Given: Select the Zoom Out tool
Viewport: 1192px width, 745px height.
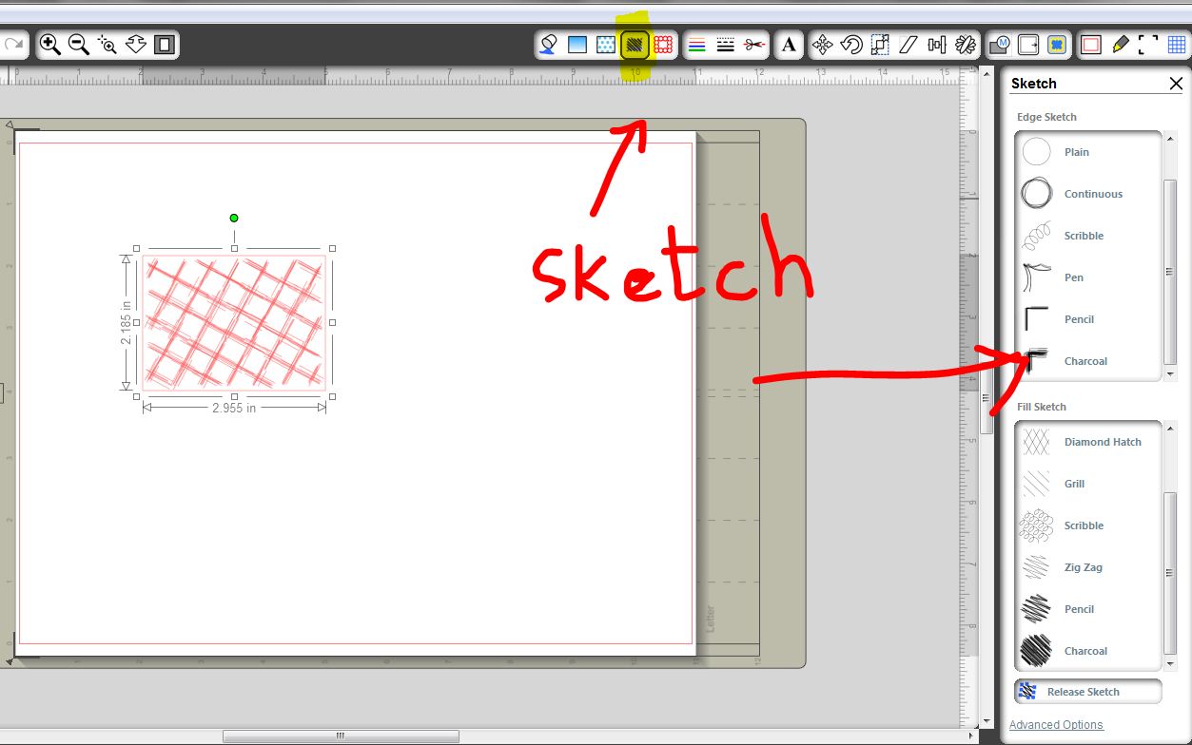Looking at the screenshot, I should [x=79, y=44].
